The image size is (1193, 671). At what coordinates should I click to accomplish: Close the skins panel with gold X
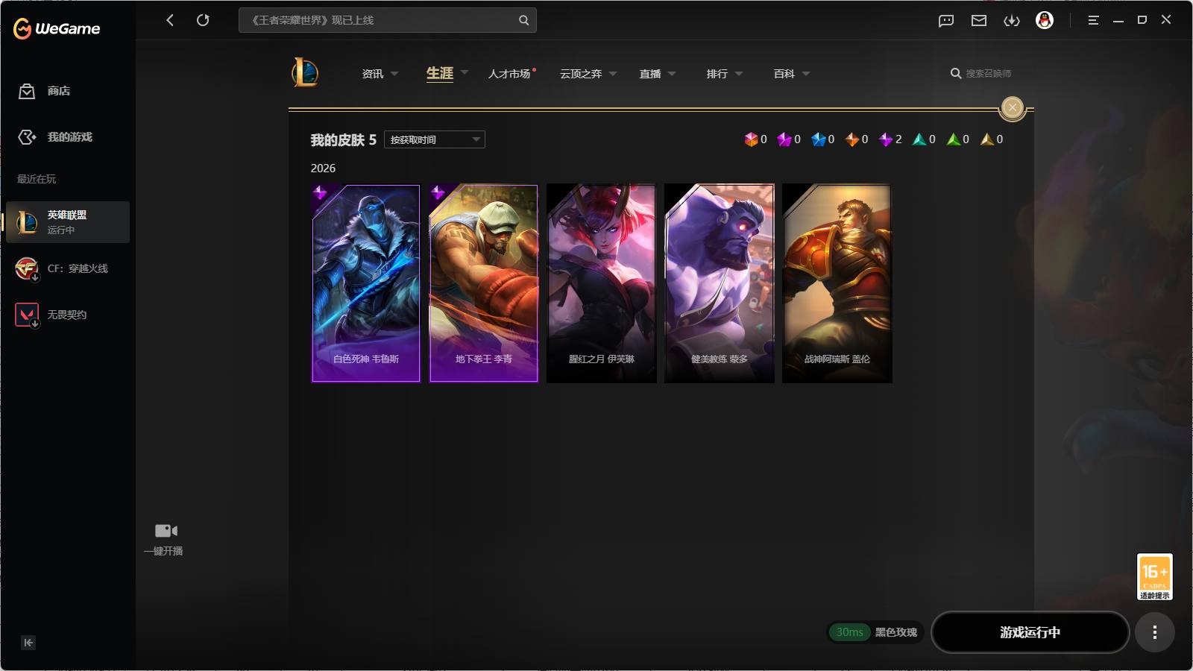[x=1013, y=108]
